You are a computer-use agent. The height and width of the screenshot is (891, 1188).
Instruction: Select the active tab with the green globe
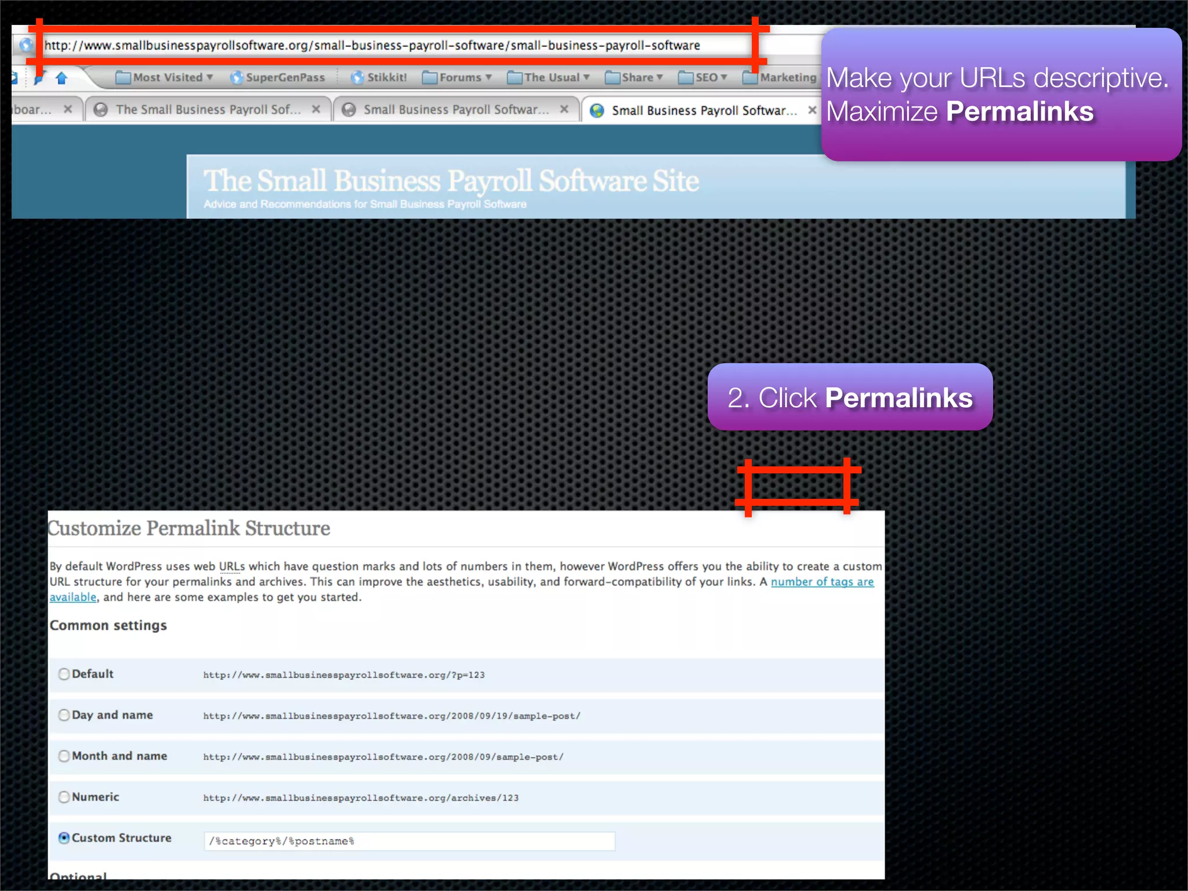702,110
